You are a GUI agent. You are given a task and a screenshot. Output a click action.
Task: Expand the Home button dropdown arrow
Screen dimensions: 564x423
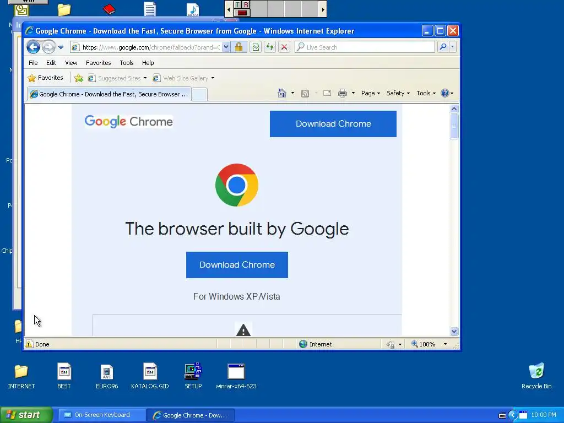pos(292,93)
